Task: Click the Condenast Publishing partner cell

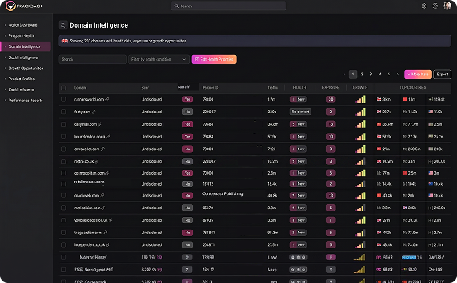Action: click(x=223, y=193)
